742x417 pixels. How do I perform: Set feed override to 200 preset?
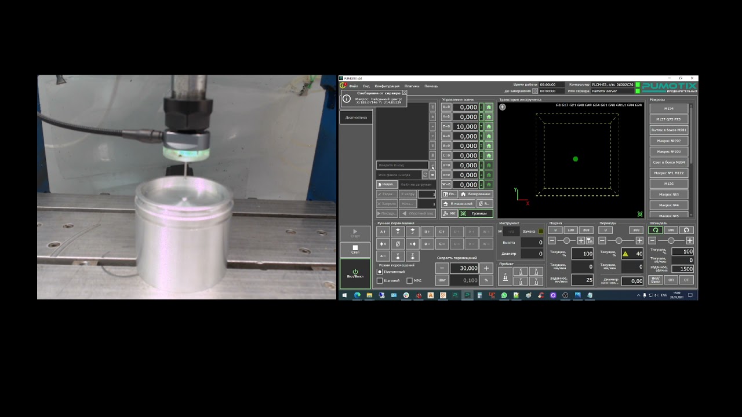coord(586,230)
